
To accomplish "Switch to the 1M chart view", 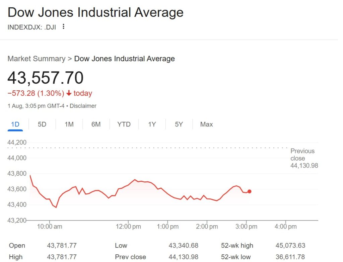I will (69, 124).
